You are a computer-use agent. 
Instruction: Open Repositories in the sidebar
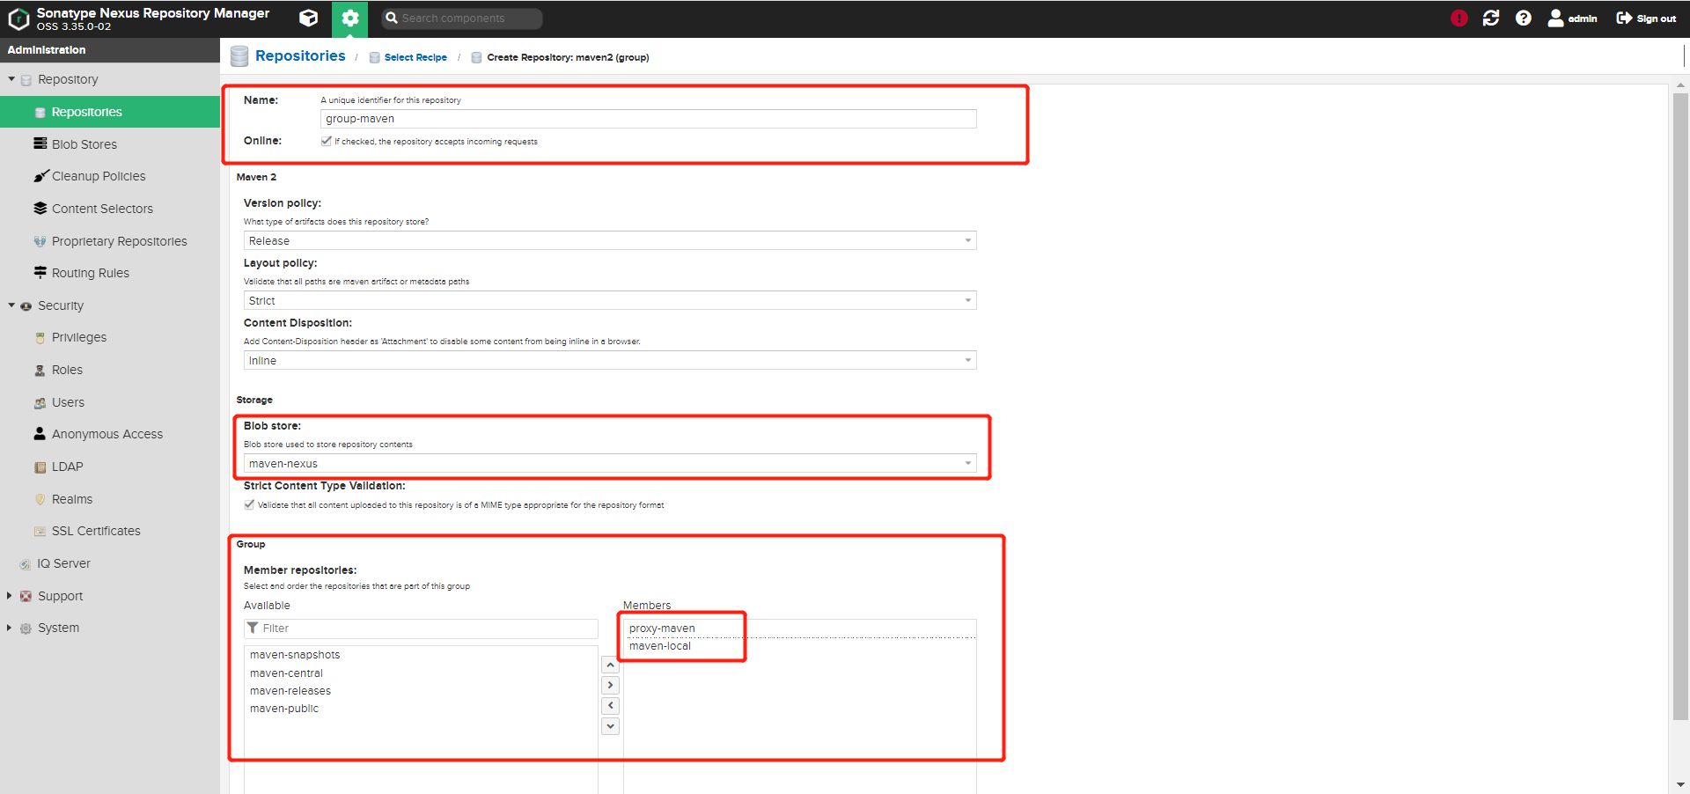110,112
